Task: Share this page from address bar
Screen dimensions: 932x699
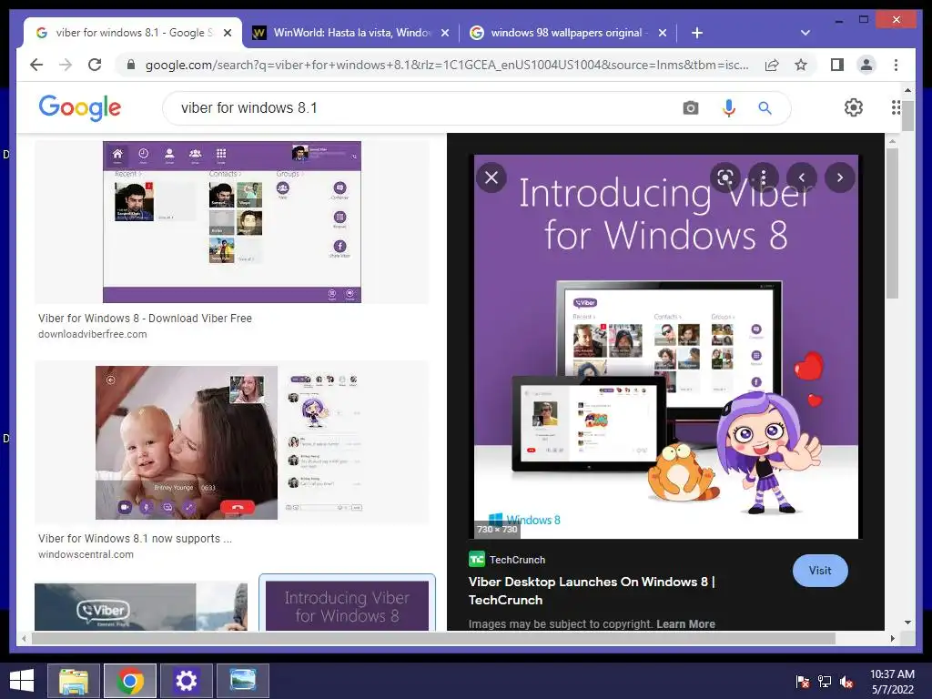Action: (x=772, y=65)
